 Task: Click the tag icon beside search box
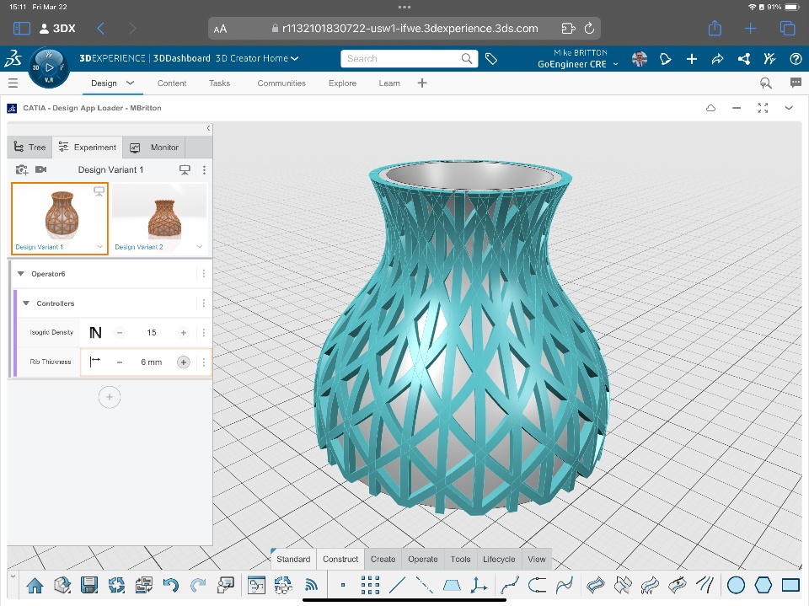[x=491, y=59]
